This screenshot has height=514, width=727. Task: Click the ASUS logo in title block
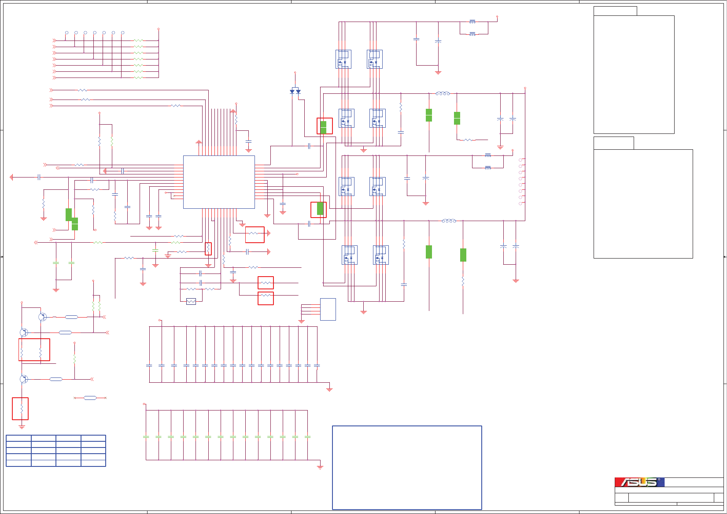(x=639, y=482)
